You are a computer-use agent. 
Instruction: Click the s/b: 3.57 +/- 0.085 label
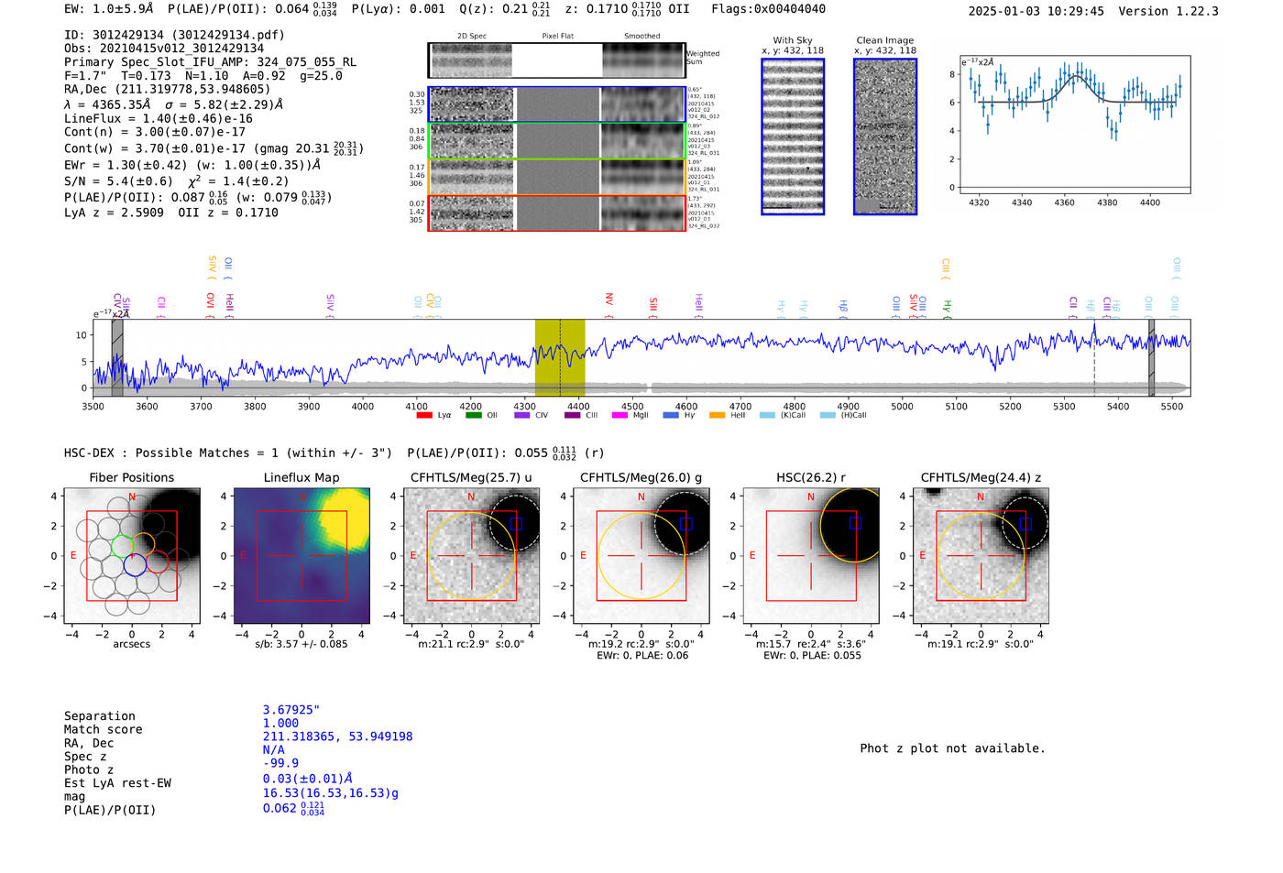(x=302, y=644)
